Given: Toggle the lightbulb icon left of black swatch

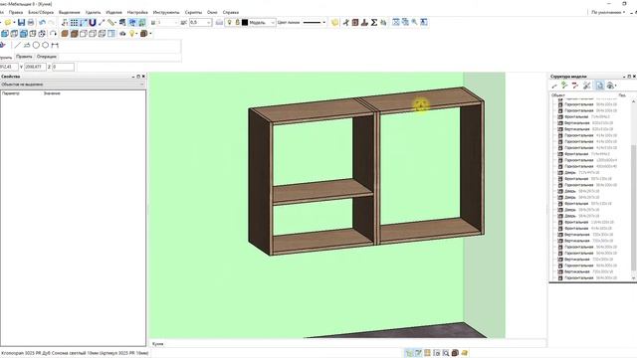Looking at the screenshot, I should [x=229, y=22].
